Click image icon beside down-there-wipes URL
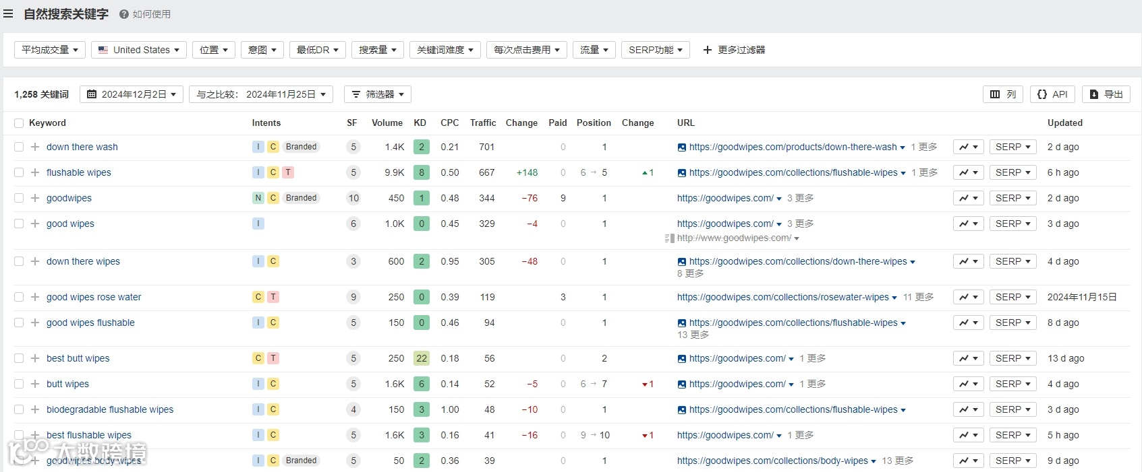 coord(682,262)
